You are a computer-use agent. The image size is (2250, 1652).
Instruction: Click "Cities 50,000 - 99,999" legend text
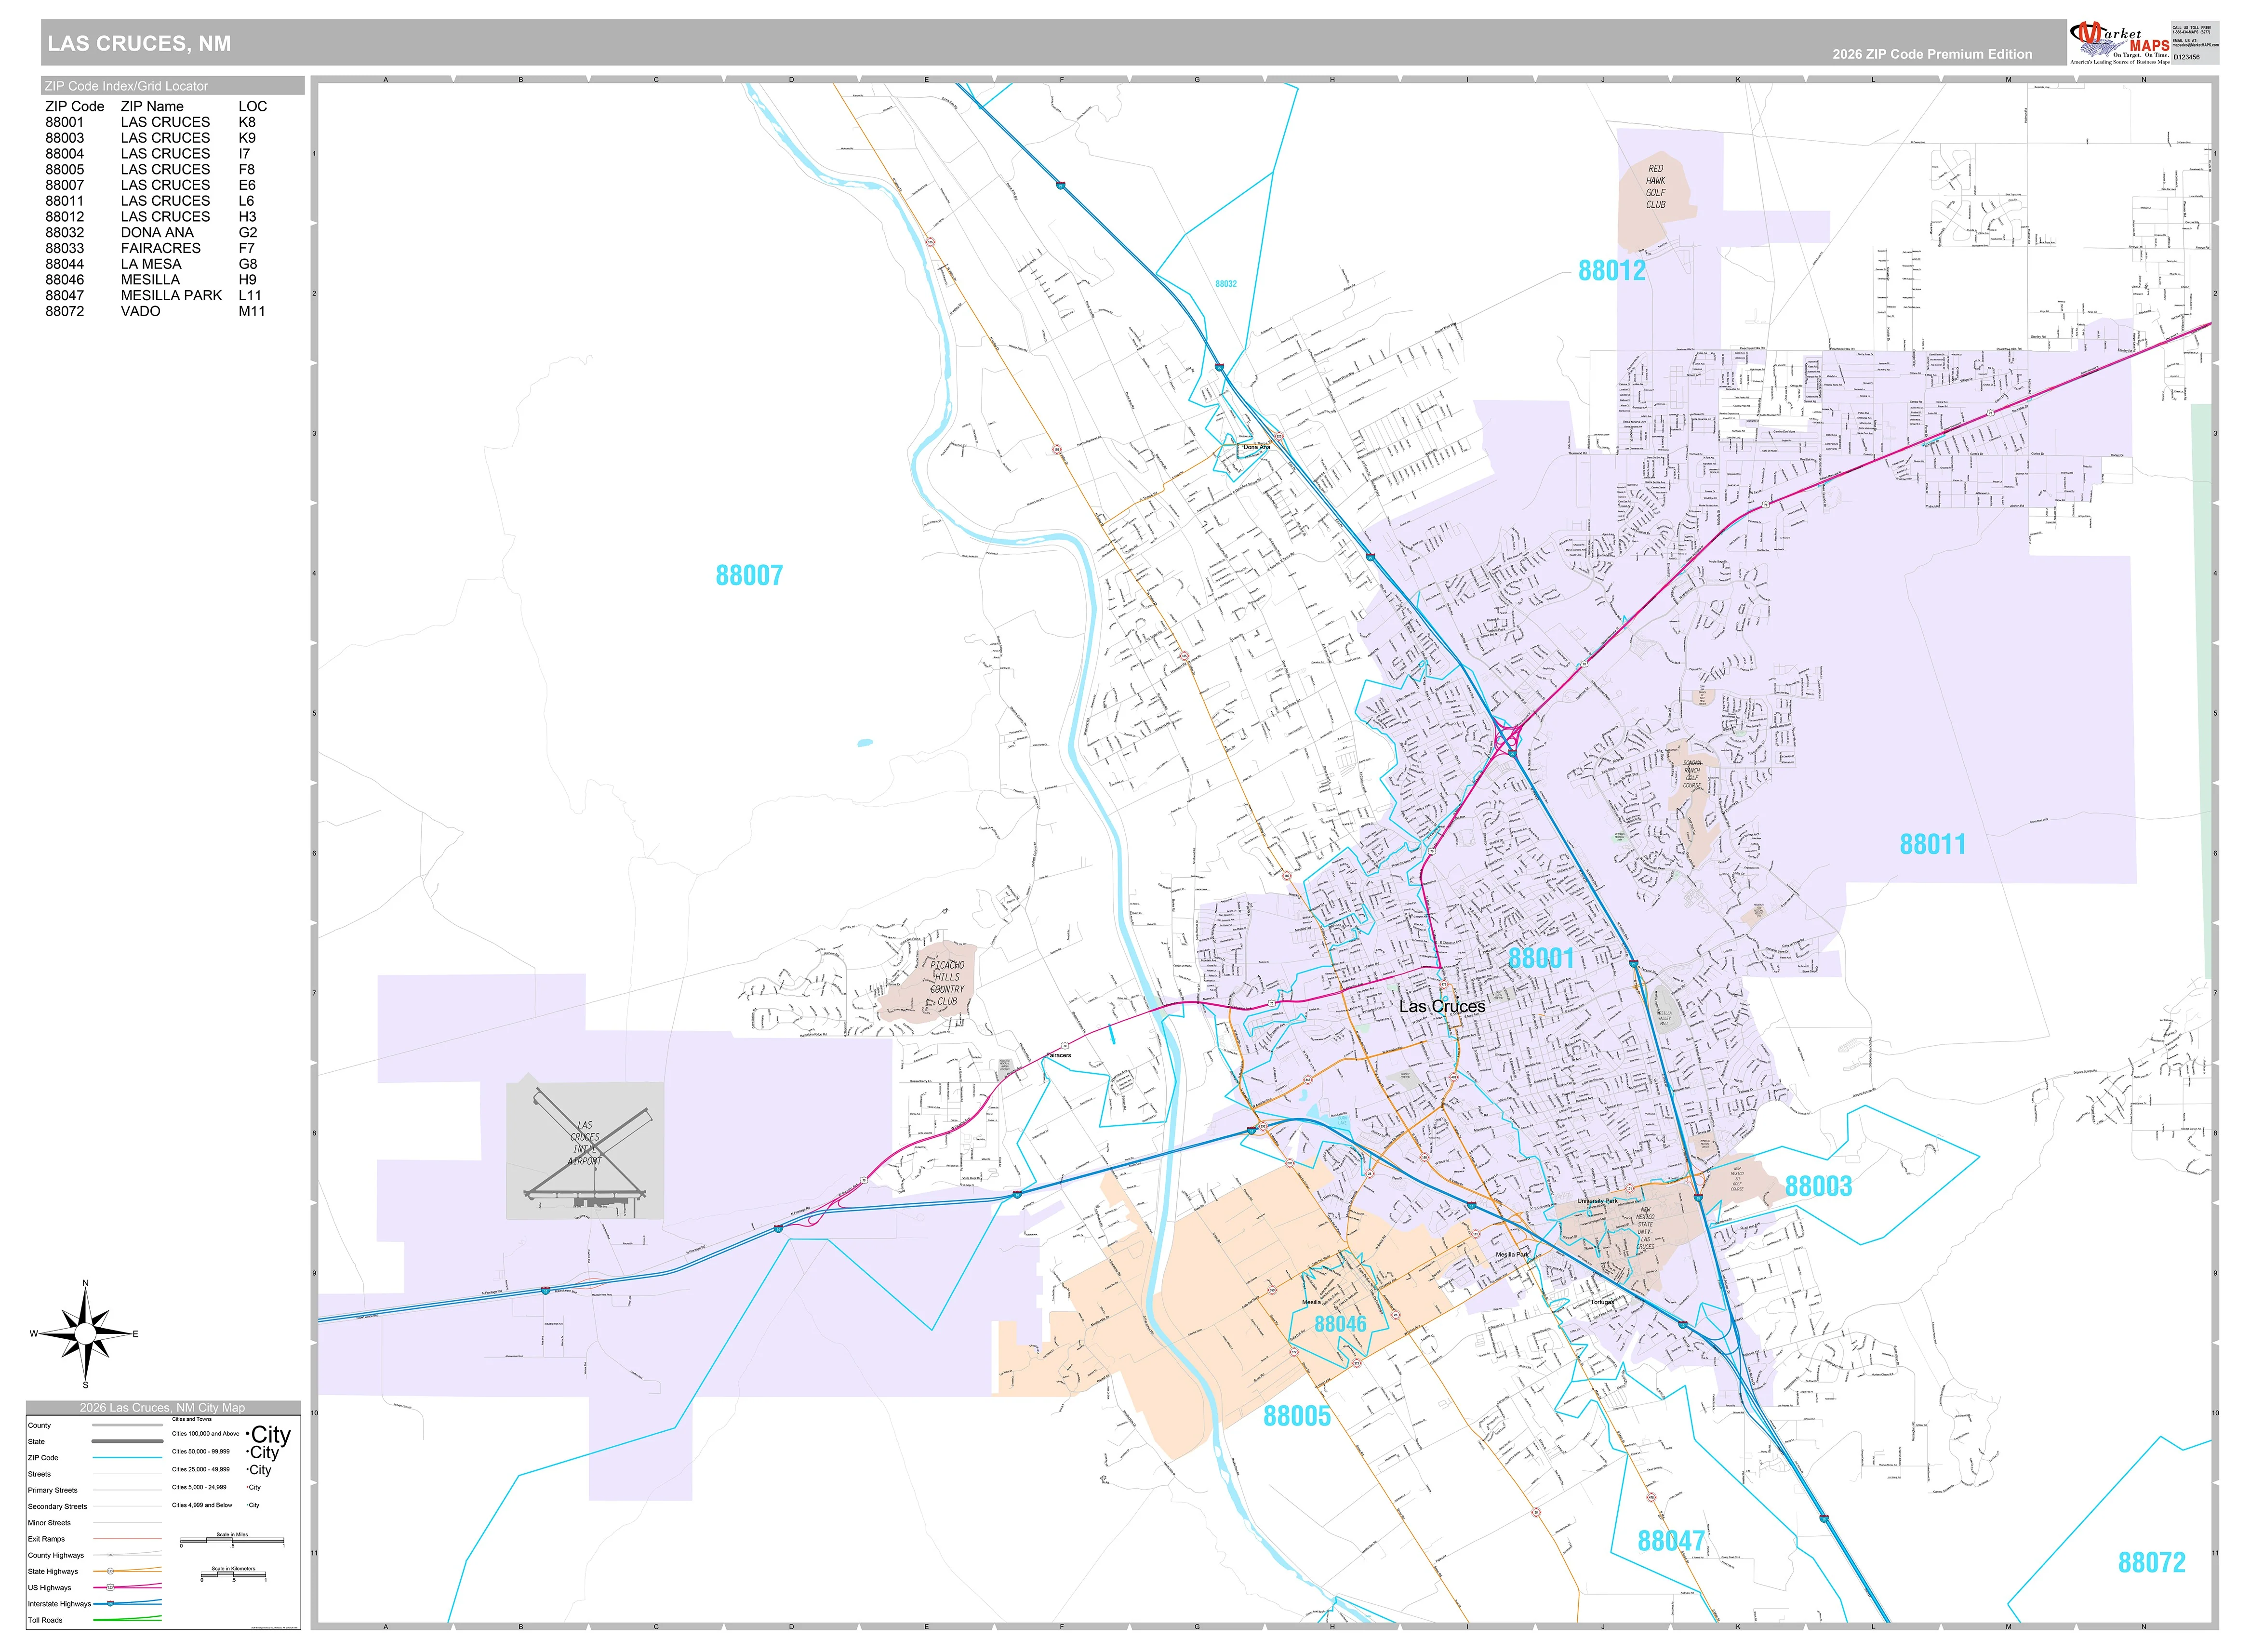(x=200, y=1451)
